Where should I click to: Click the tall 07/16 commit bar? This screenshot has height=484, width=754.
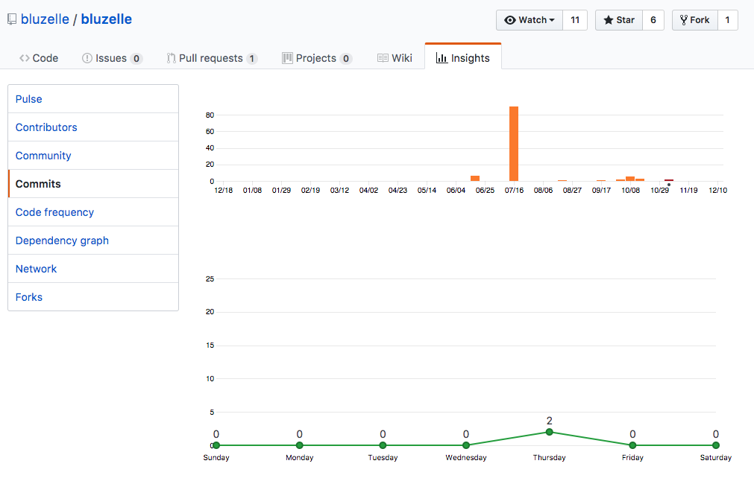coord(514,144)
